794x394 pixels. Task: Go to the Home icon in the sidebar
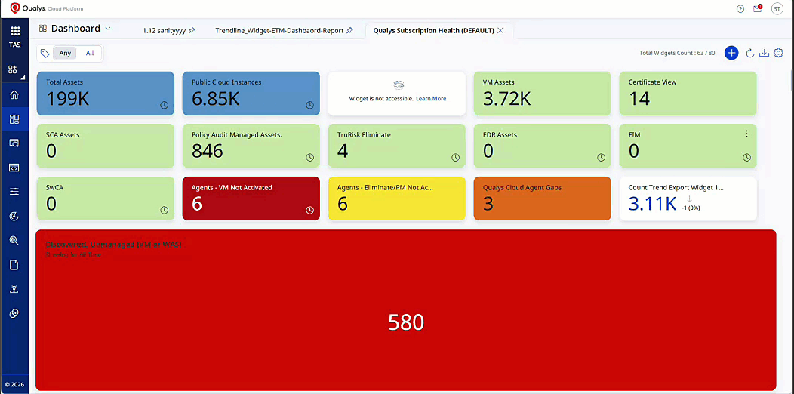tap(14, 94)
